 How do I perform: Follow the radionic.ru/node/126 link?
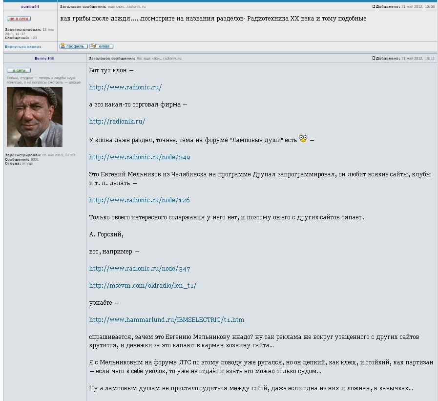coord(139,200)
